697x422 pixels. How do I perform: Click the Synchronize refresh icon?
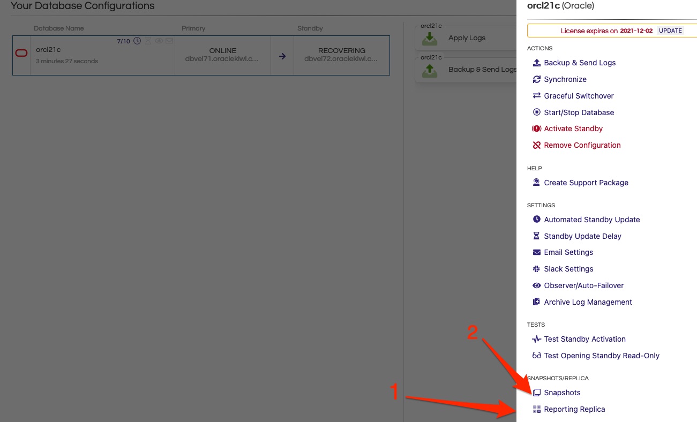[x=536, y=79]
